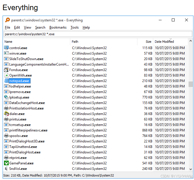Click the lpremove.exe file icon
Image resolution: width=194 pixels, height=180 pixels.
[6, 92]
